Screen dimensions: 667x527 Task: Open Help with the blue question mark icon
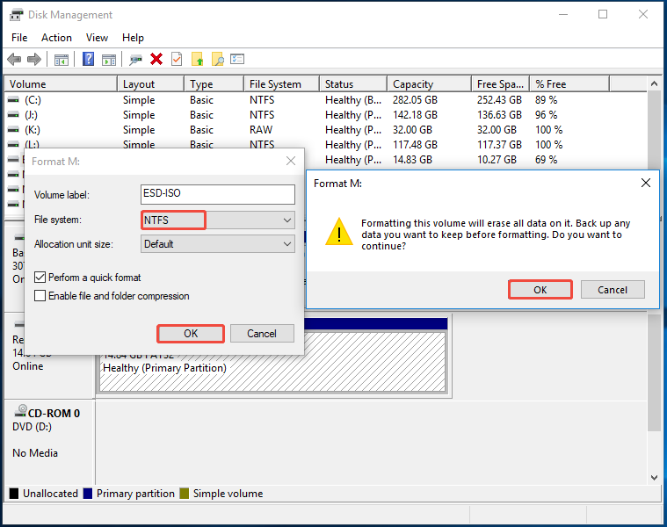[88, 59]
